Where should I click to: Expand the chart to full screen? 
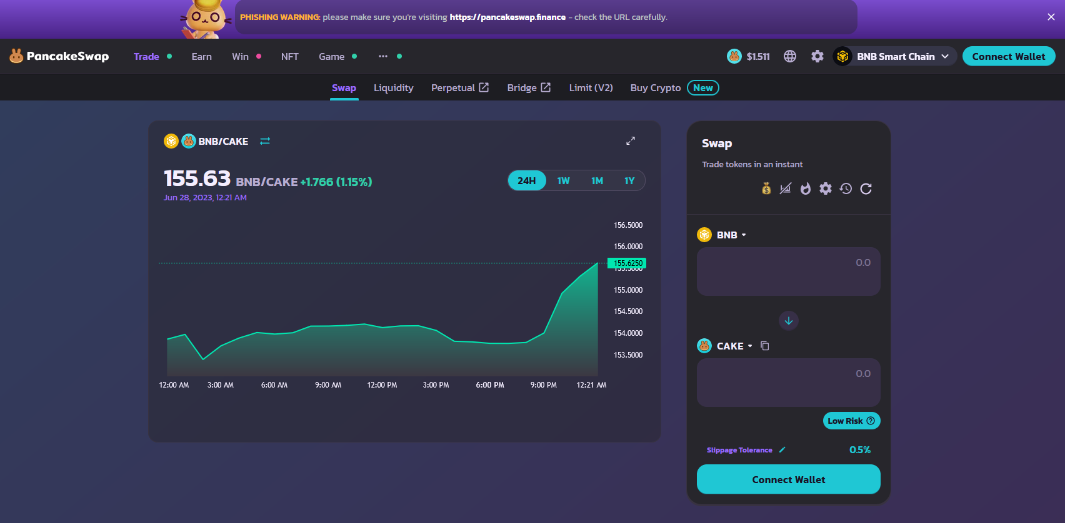tap(631, 141)
